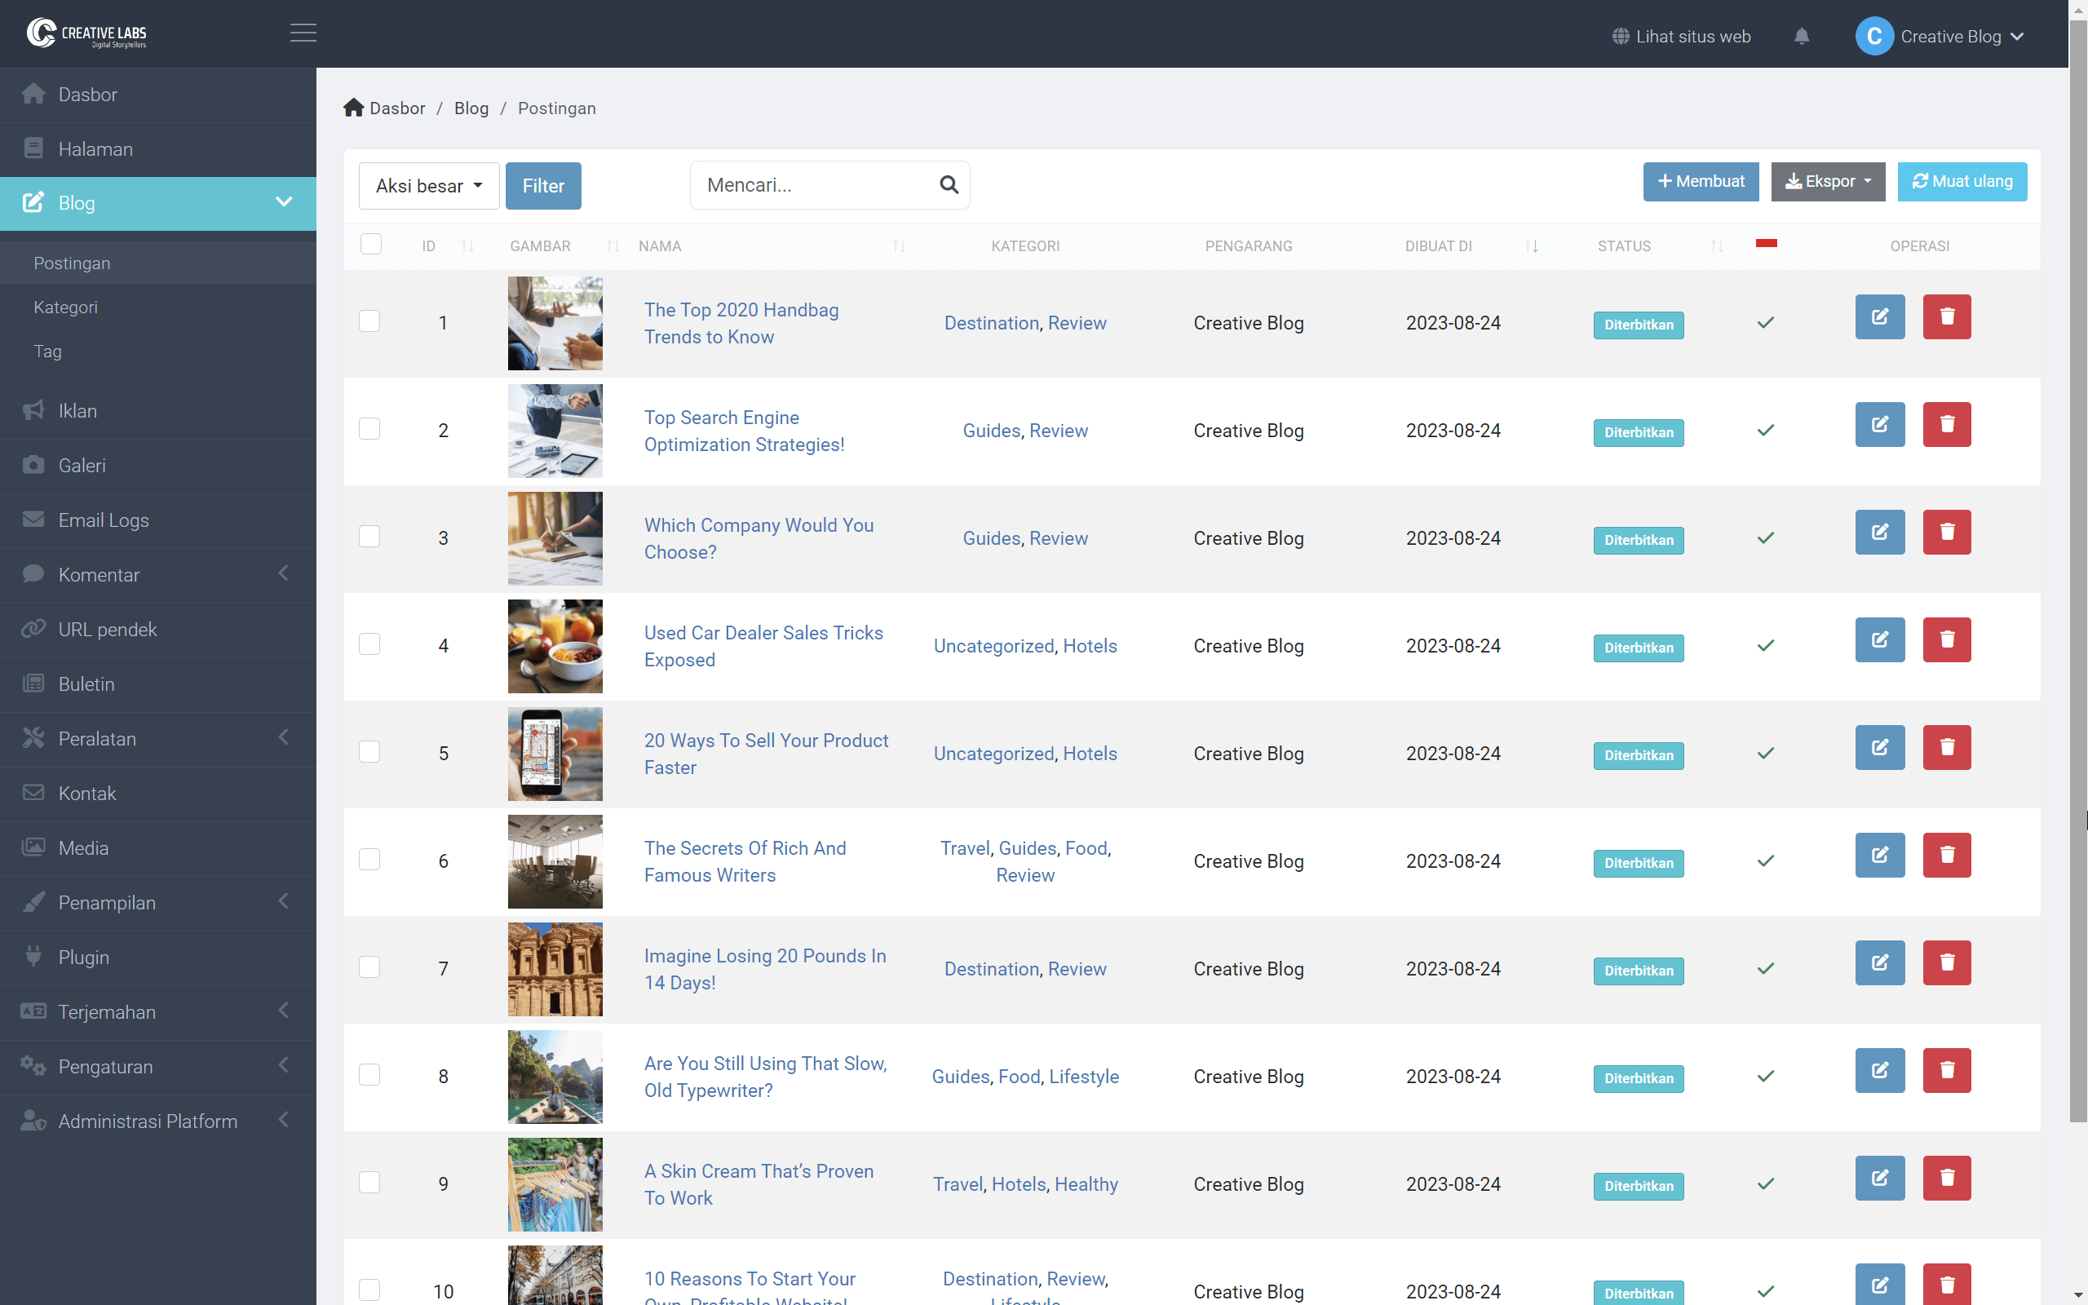Check the row checkbox for post ID 8

(x=369, y=1074)
